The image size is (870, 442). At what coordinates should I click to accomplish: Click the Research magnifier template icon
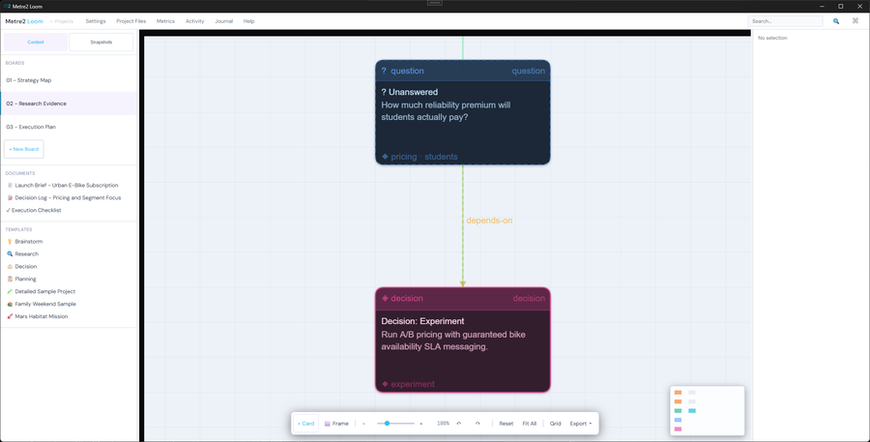pyautogui.click(x=10, y=253)
